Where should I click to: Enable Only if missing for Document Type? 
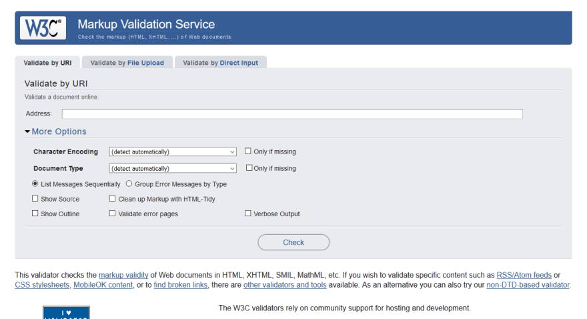249,168
